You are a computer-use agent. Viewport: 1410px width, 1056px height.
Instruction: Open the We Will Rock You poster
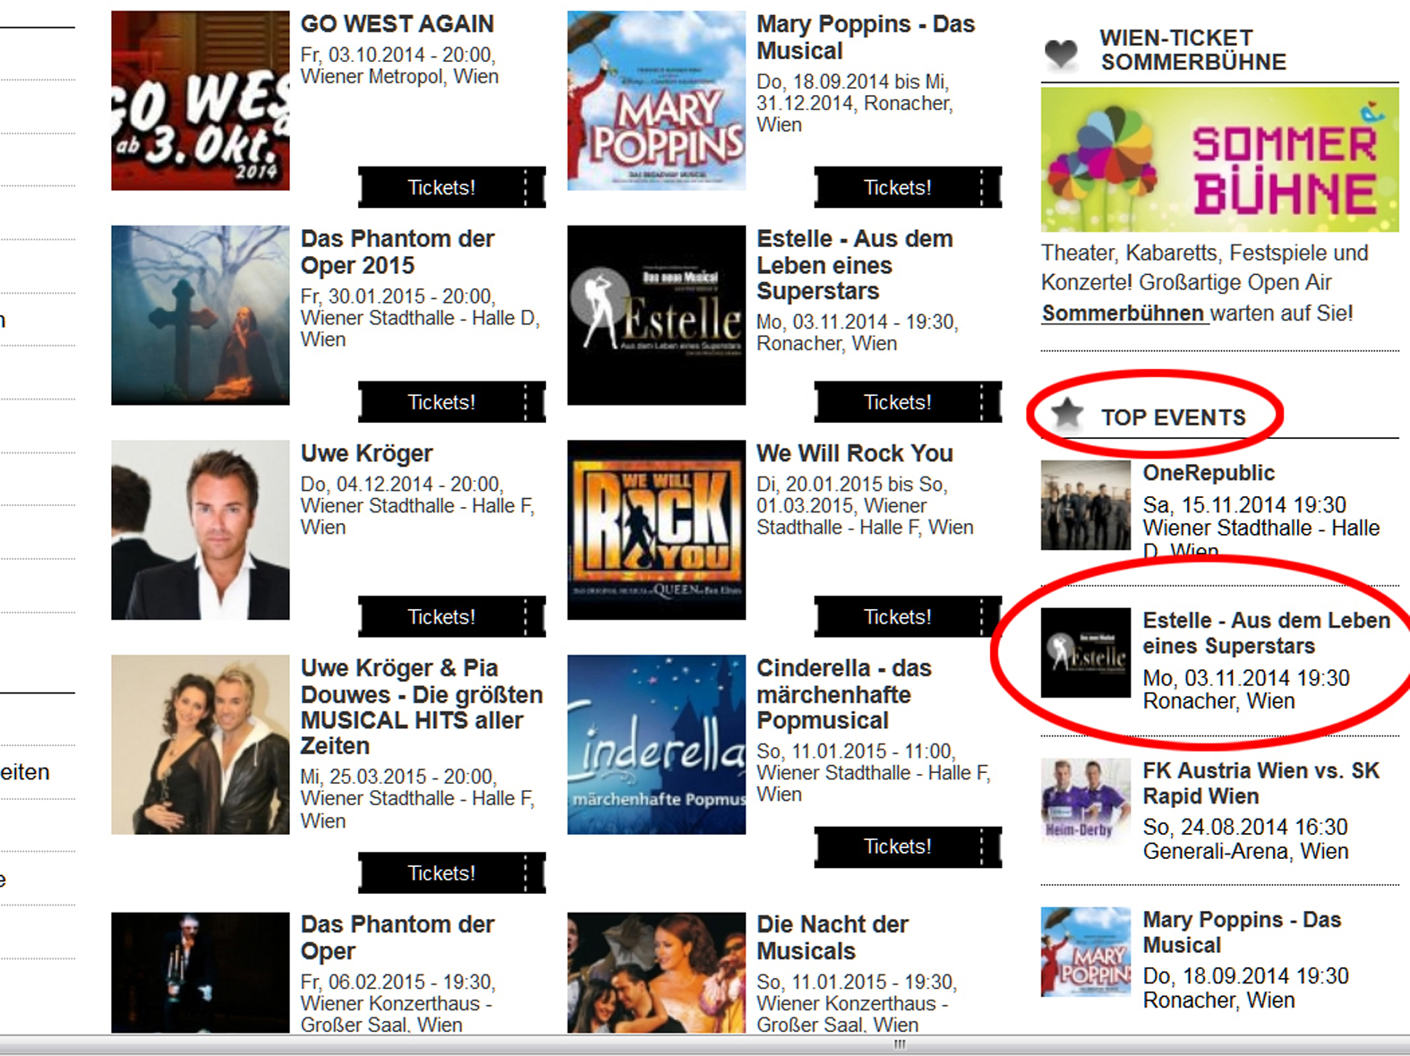pos(656,530)
